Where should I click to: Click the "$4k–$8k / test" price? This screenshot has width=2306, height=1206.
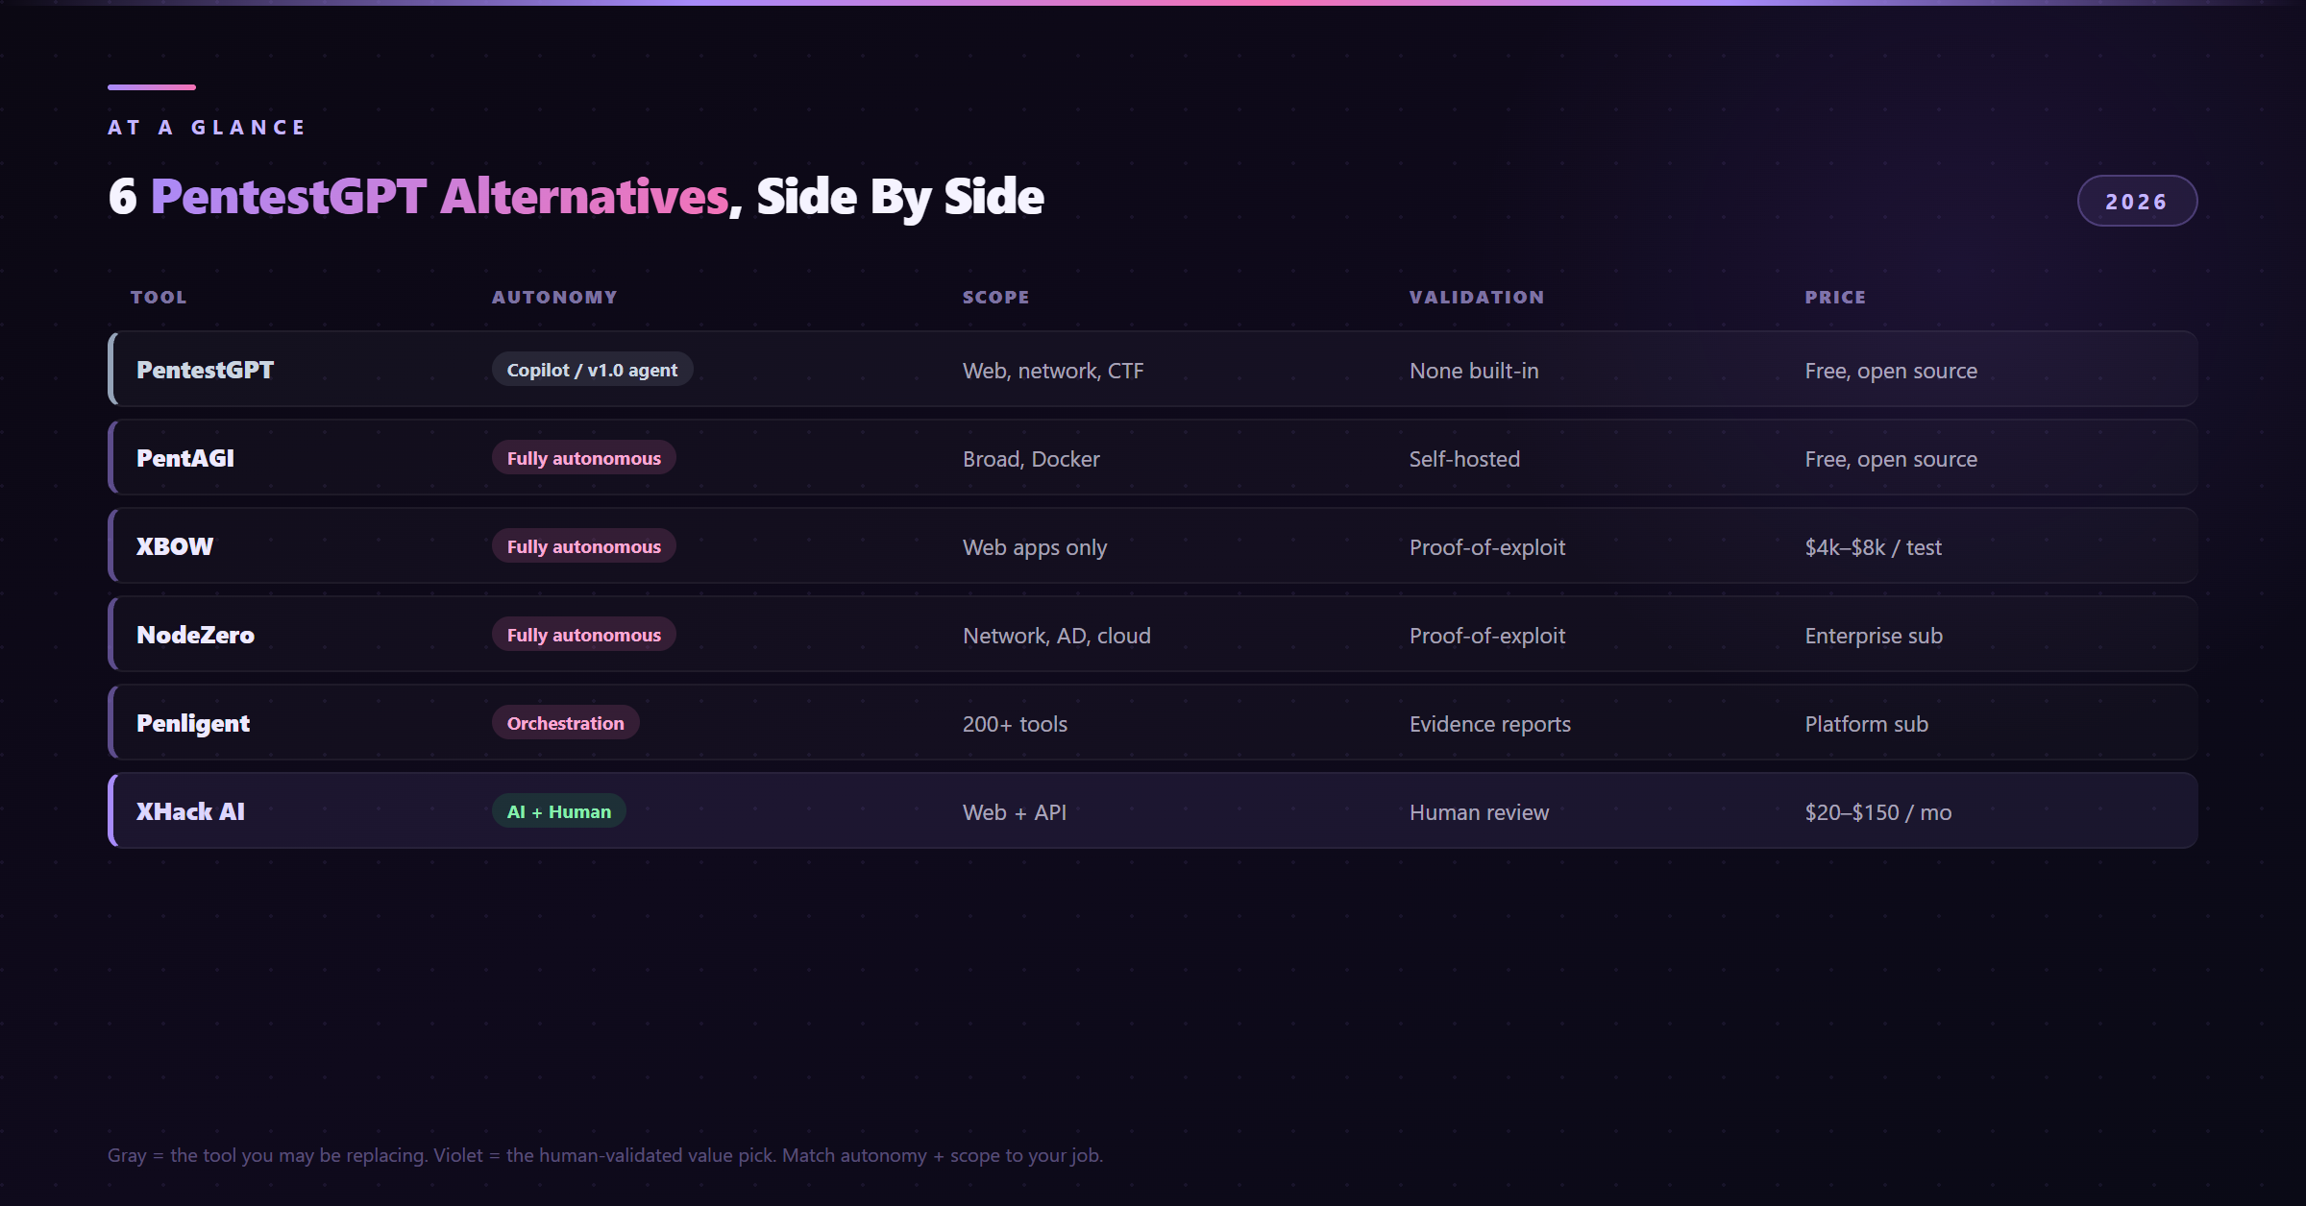point(1874,547)
